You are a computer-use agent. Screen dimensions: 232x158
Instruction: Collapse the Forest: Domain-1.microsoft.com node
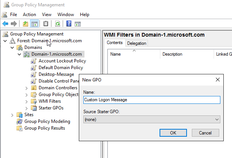coord(5,41)
